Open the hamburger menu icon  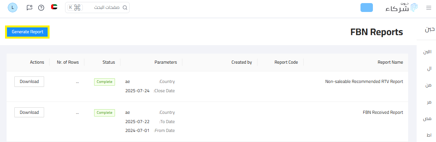(429, 8)
